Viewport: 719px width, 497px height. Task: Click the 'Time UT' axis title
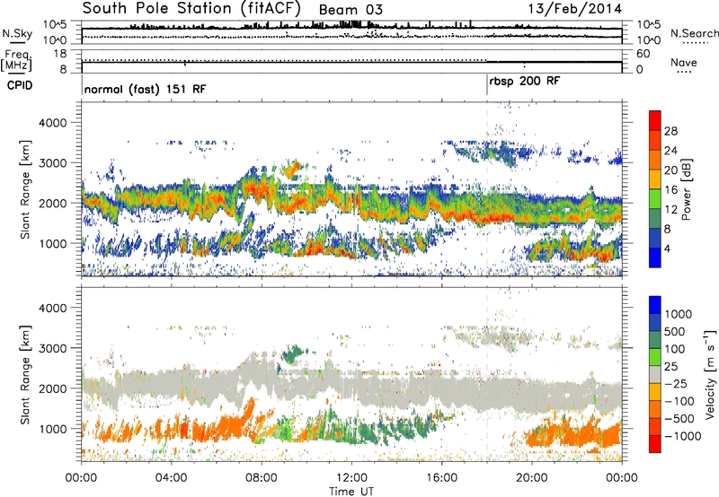[351, 492]
